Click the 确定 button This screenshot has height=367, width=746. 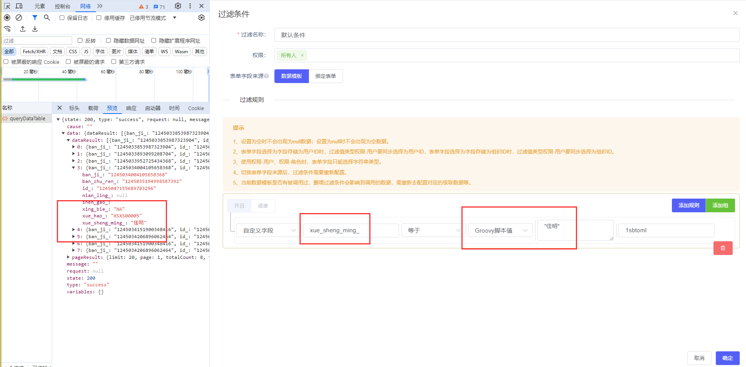coord(727,358)
